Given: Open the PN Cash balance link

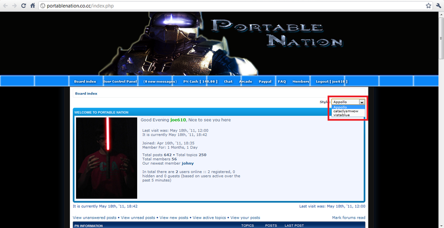Looking at the screenshot, I should coord(200,82).
